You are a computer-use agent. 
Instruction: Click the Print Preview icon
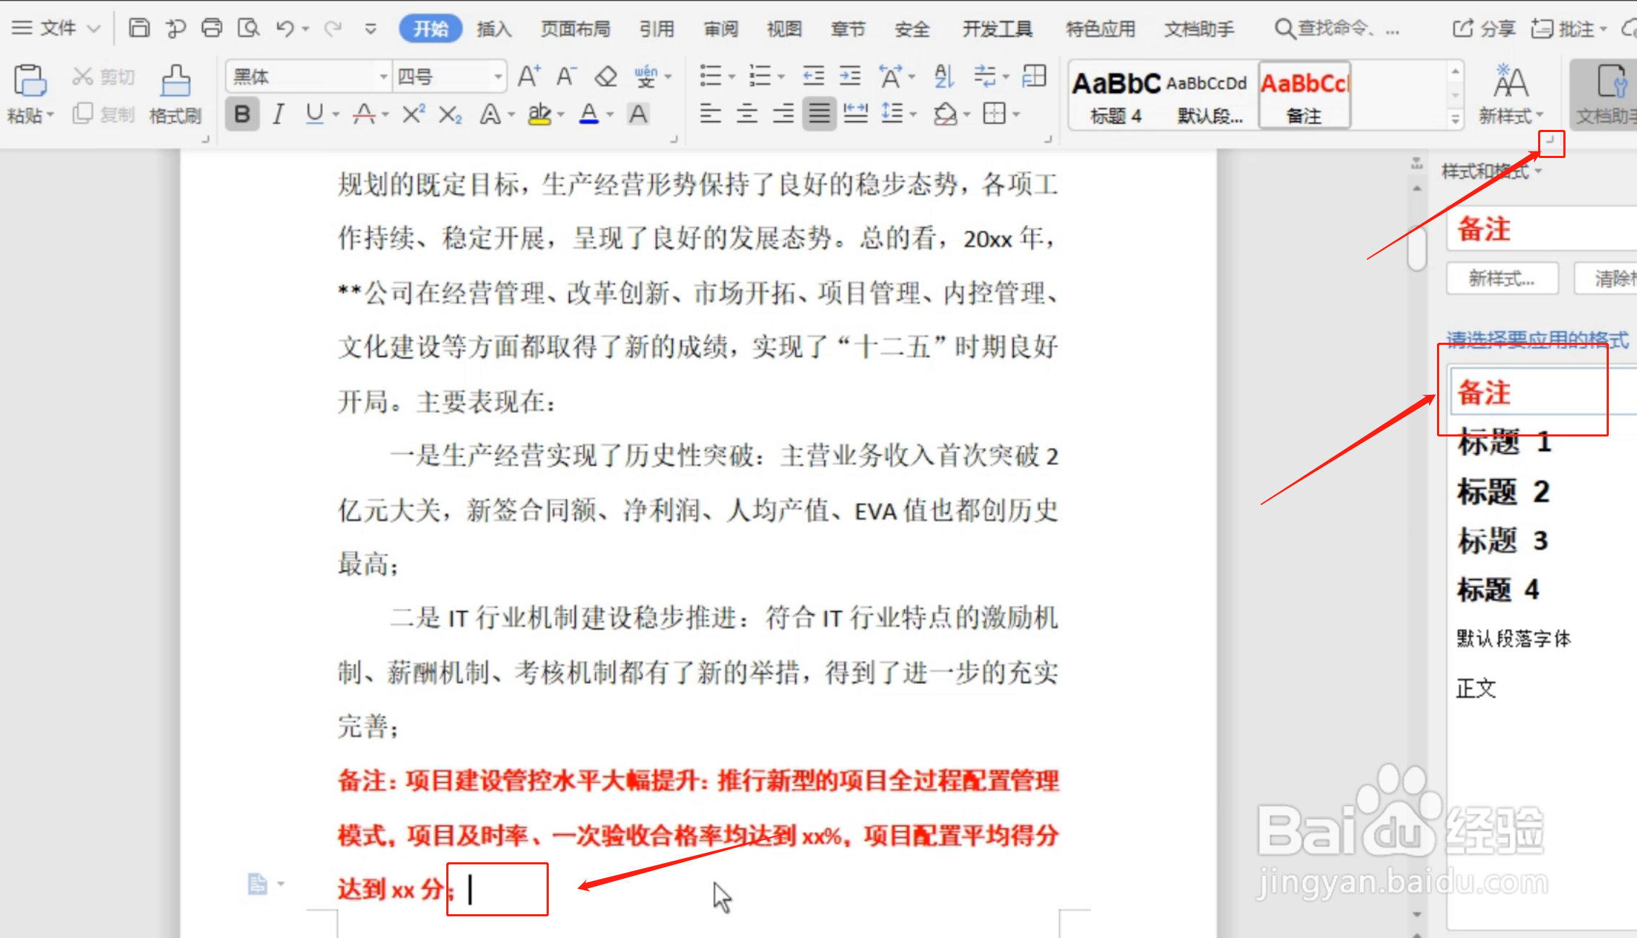[x=248, y=27]
